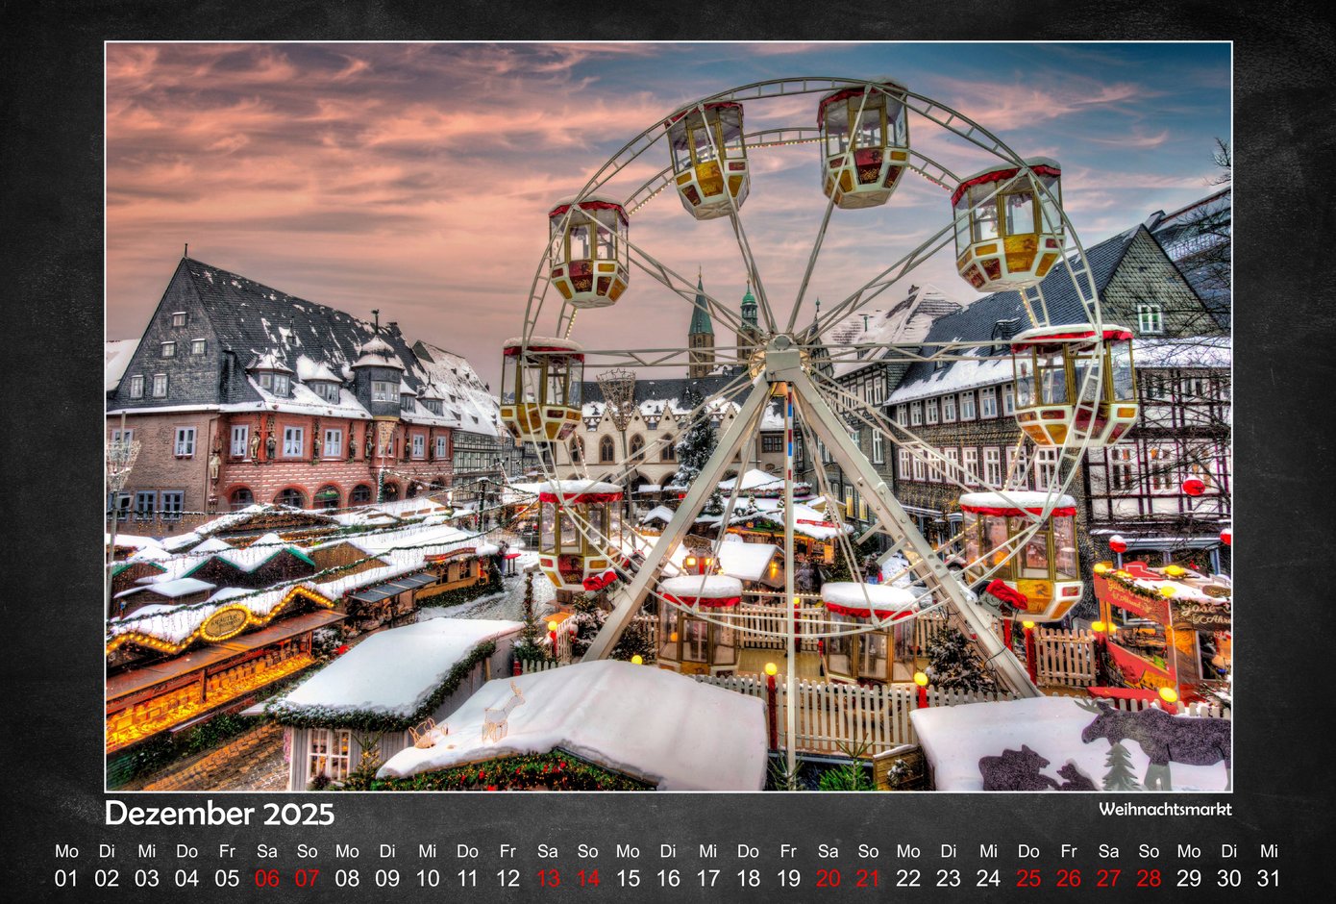Select date 22
This screenshot has height=904, width=1336.
908,878
